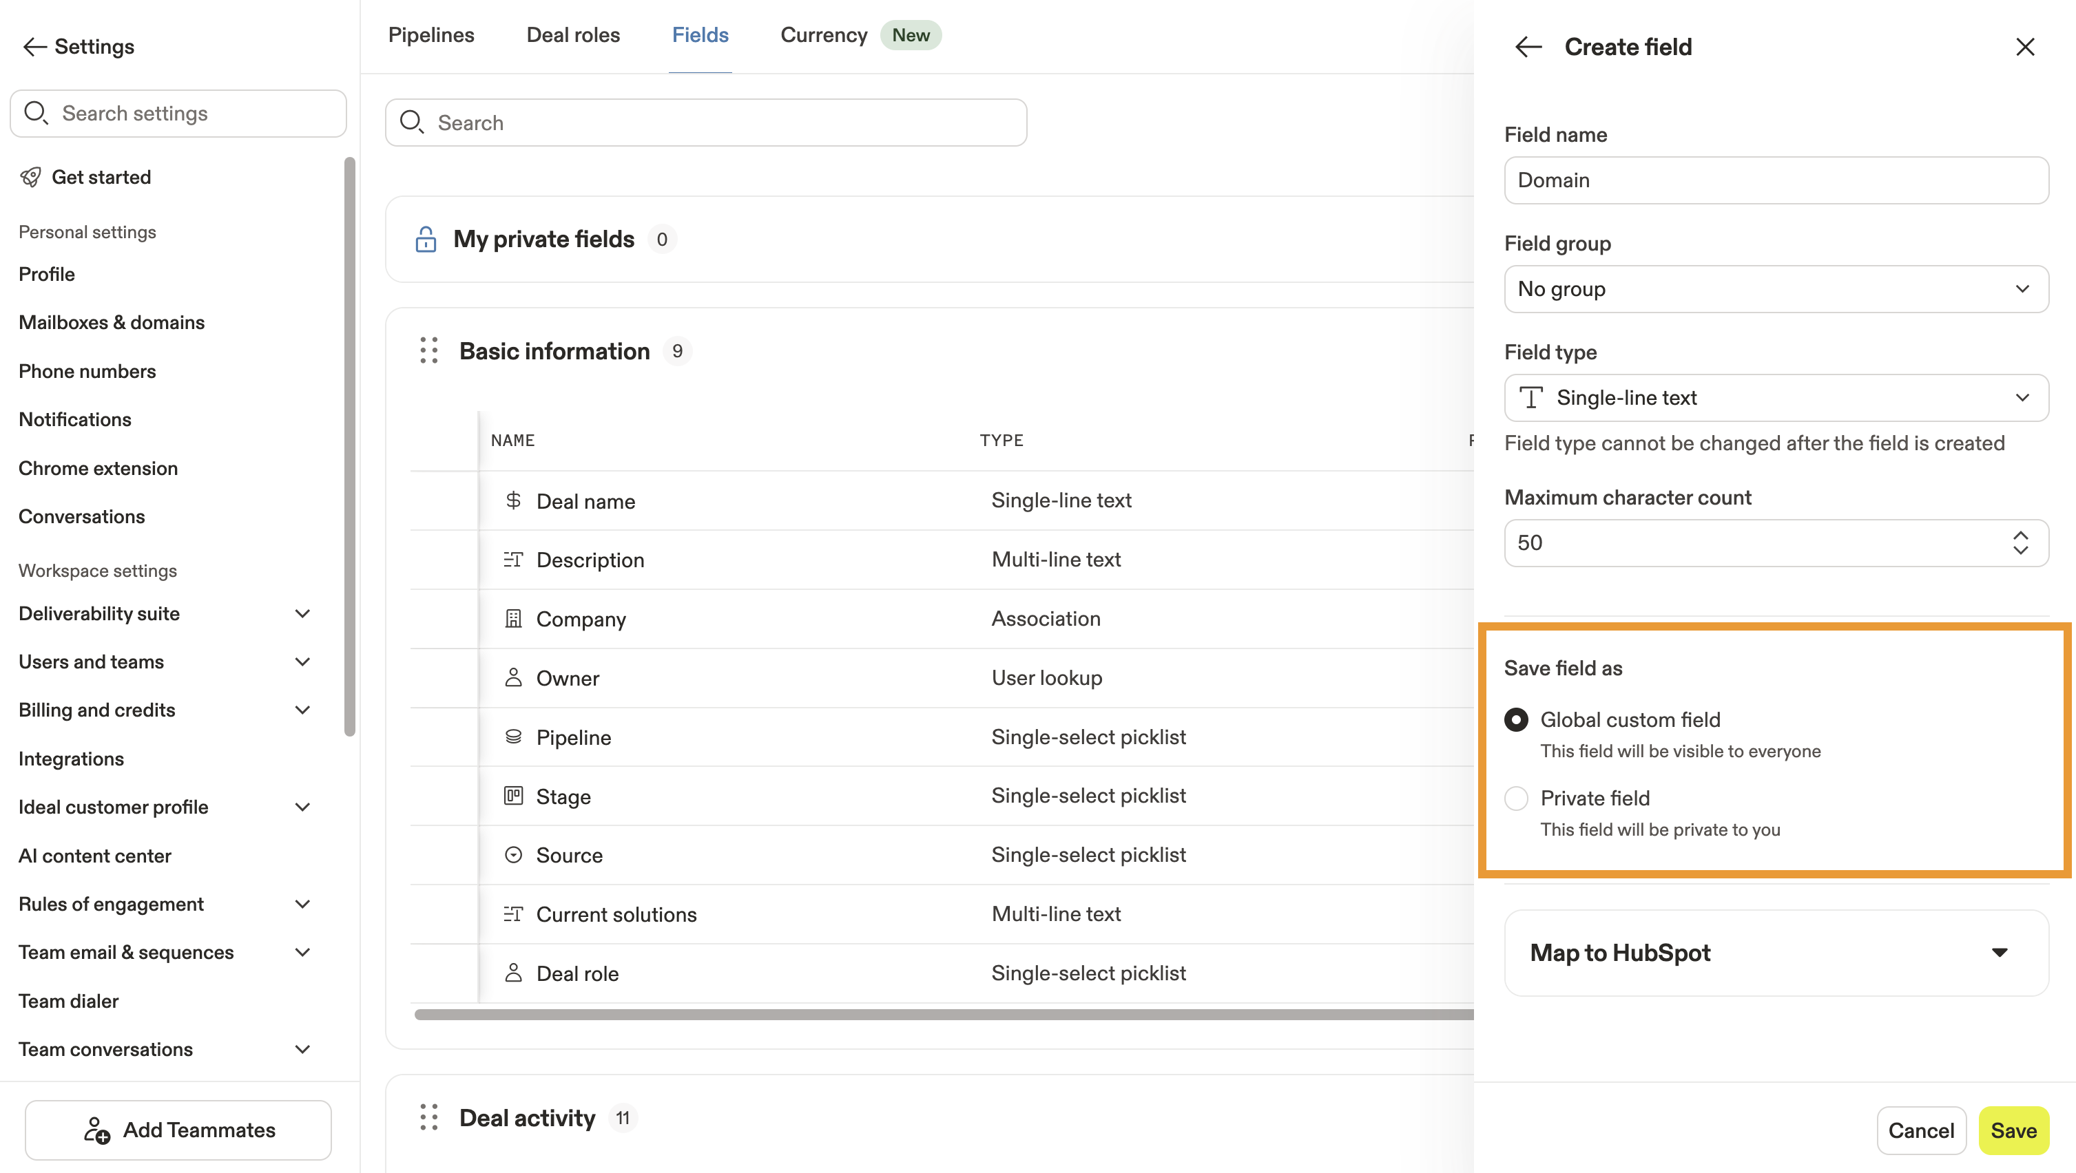Increase the maximum character count stepper

[2020, 535]
